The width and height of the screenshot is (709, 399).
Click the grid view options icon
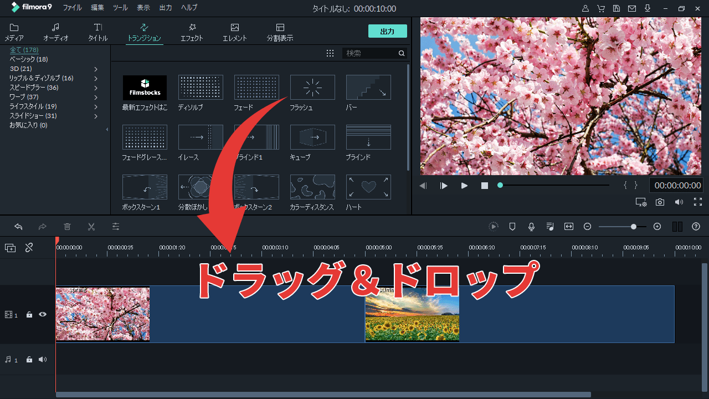tap(330, 53)
